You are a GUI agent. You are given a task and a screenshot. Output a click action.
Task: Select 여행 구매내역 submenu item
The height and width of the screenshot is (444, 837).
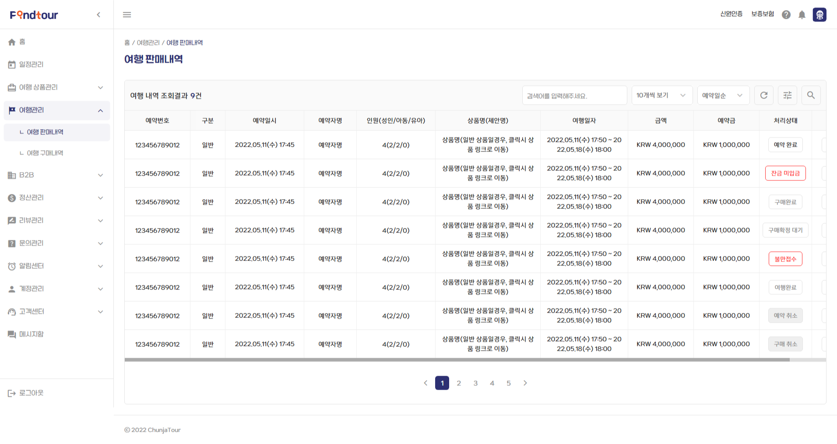[x=57, y=153]
